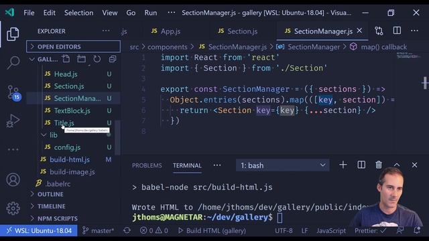The width and height of the screenshot is (429, 241).
Task: Expand the NPM Scripts section
Action: tap(54, 219)
